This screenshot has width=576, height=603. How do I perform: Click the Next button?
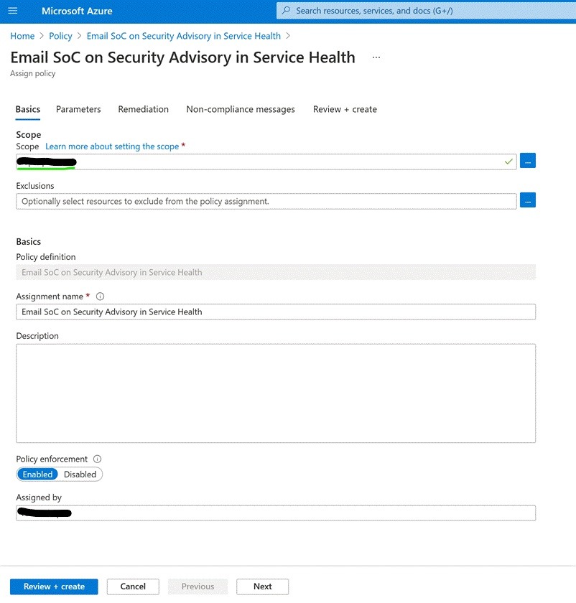coord(262,586)
